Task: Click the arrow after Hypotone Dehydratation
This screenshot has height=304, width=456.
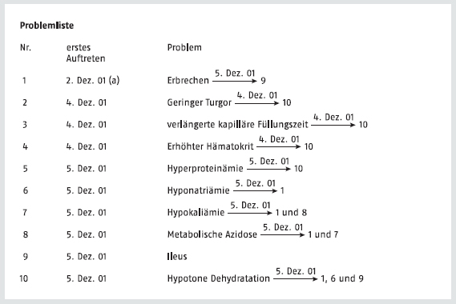Action: [296, 279]
